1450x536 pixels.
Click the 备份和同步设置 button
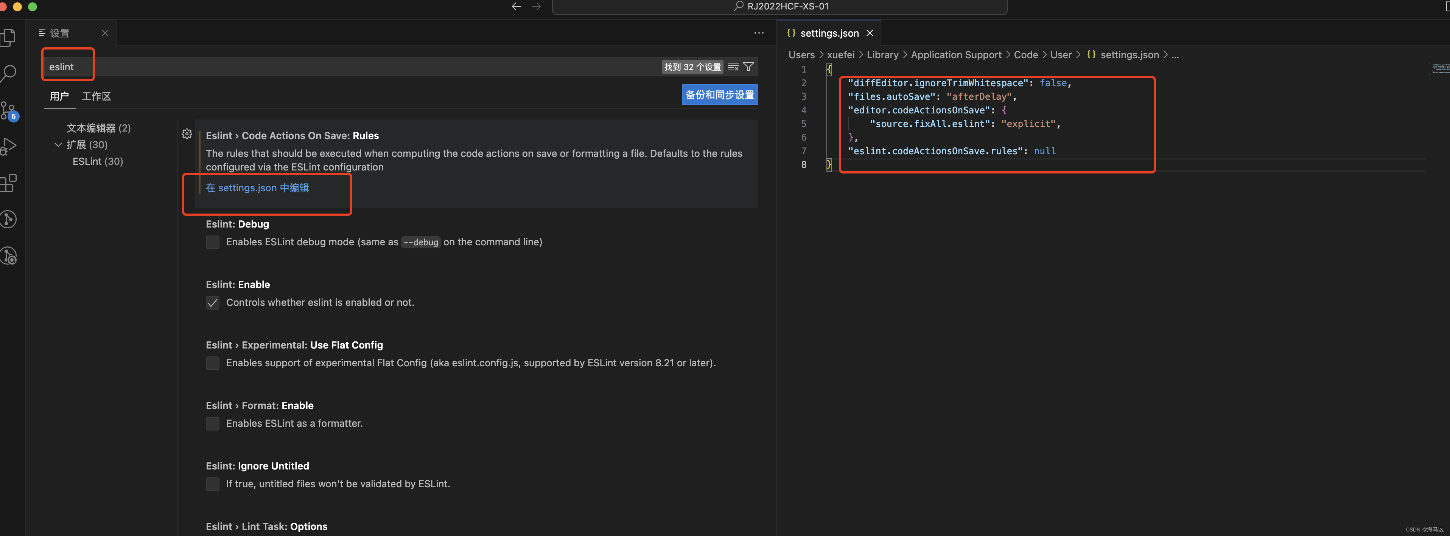coord(719,94)
